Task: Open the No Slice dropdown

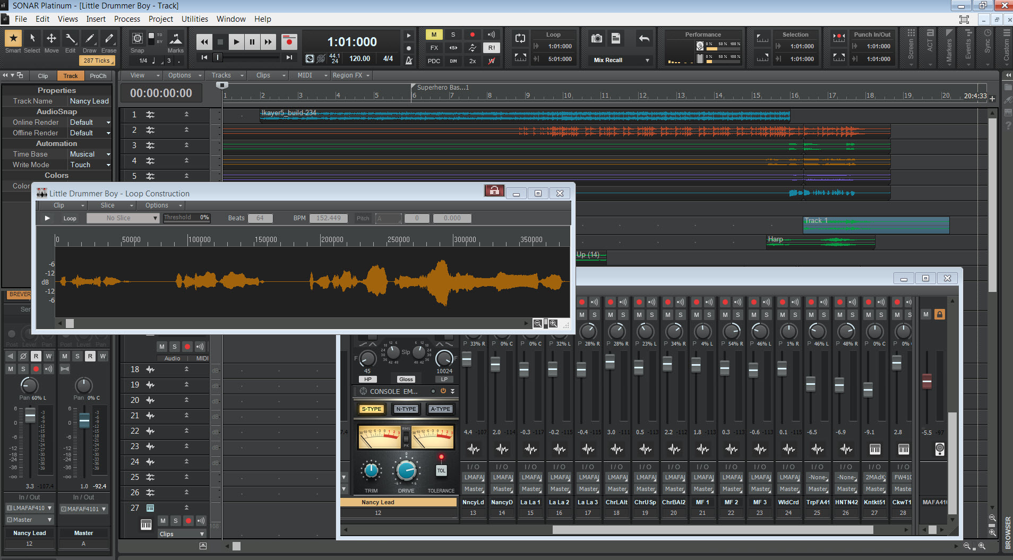Action: 123,218
